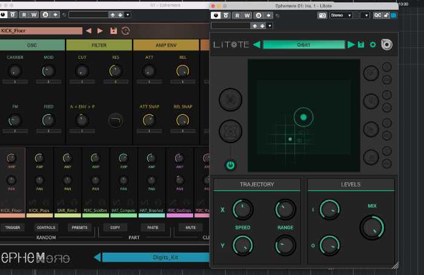Image resolution: width=424 pixels, height=275 pixels.
Task: Click left-arrow toolbar icon in Litote window
Action: [x=268, y=15]
